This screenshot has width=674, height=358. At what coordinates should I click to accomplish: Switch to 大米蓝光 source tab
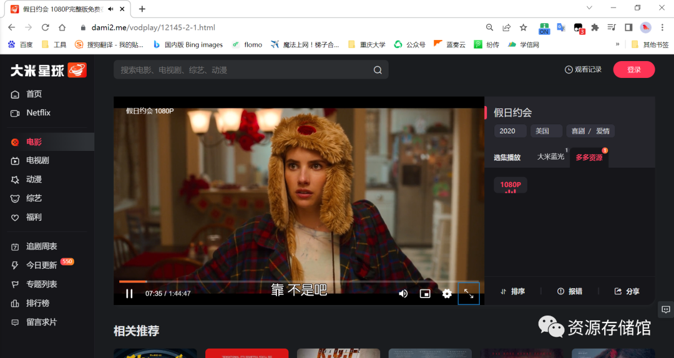[x=550, y=157]
